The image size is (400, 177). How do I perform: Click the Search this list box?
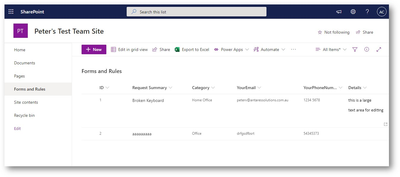197,12
